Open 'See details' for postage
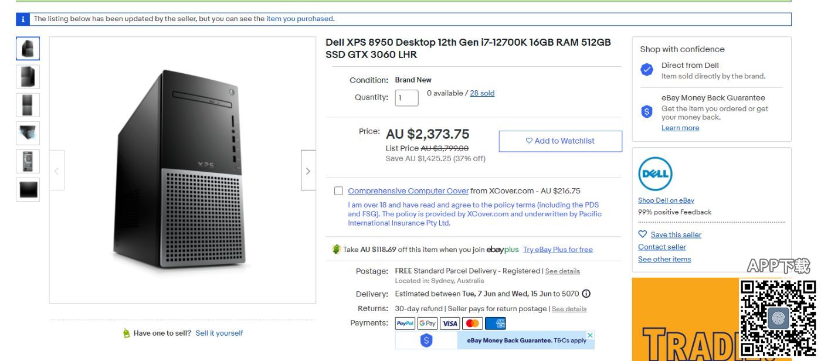This screenshot has height=361, width=821. click(x=562, y=271)
